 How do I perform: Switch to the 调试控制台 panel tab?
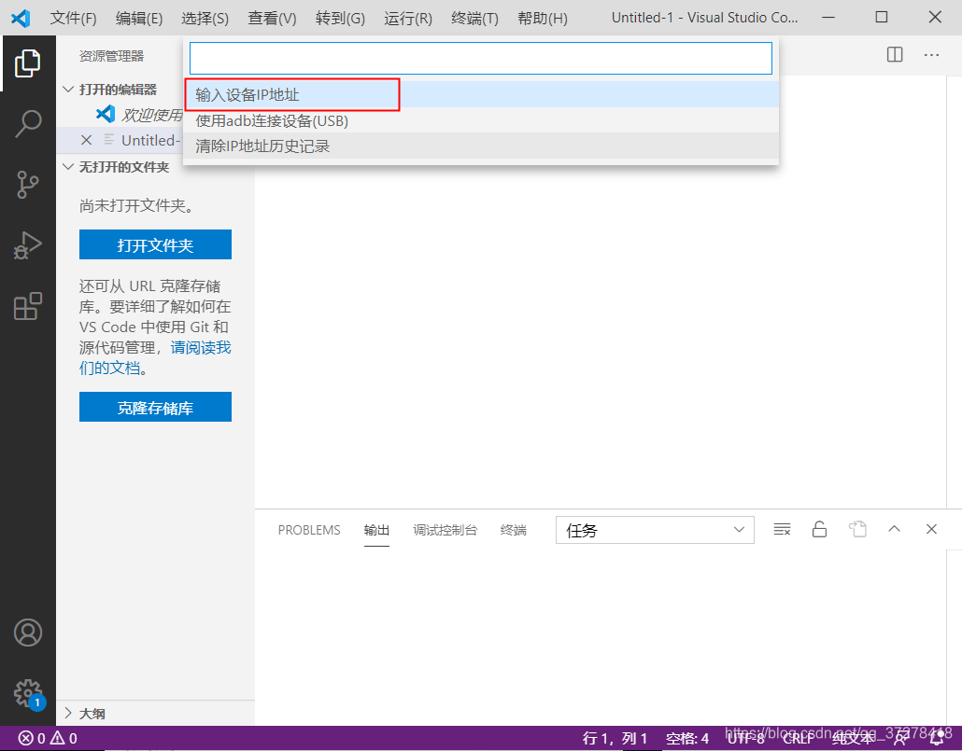tap(445, 530)
